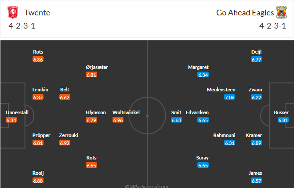This screenshot has height=188, width=294.
Task: Select player Edvardsen's name
Action: (x=197, y=112)
